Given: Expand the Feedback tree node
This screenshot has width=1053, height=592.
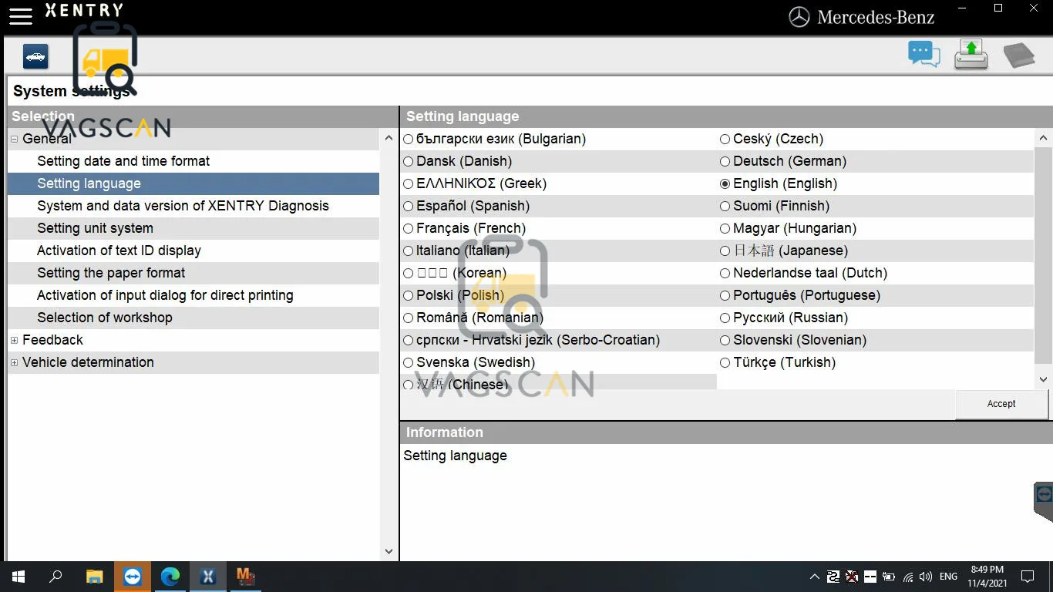Looking at the screenshot, I should (15, 341).
